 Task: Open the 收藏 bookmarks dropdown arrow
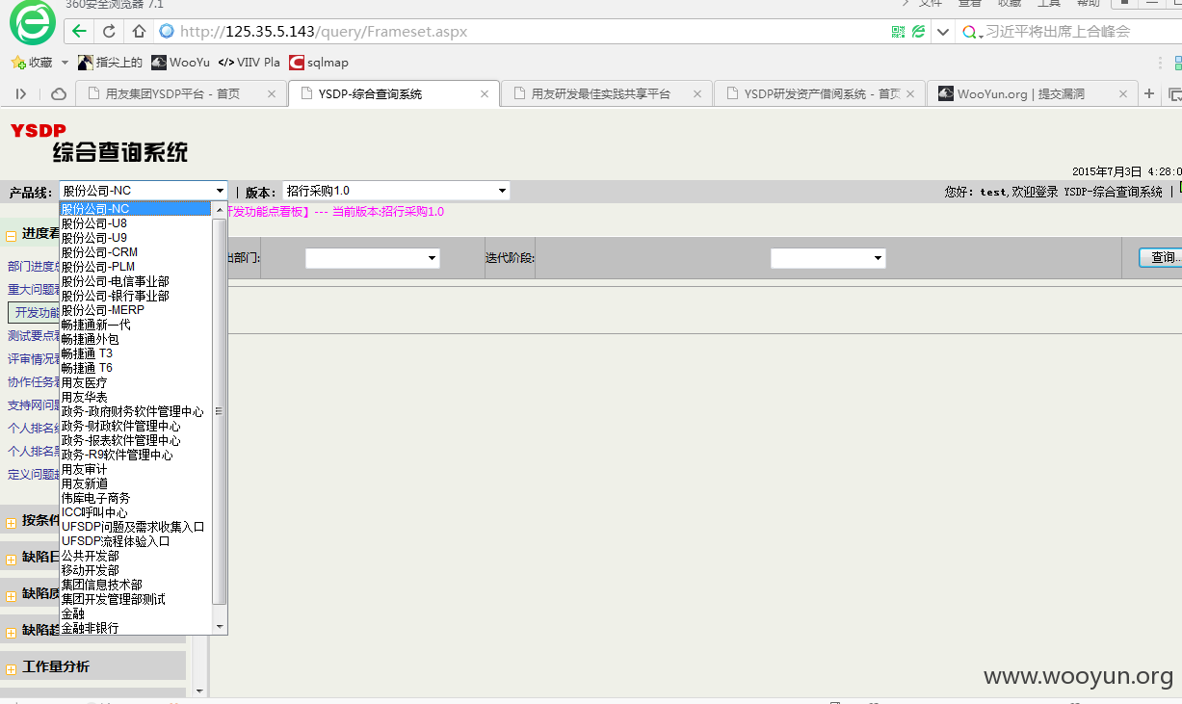(x=65, y=63)
